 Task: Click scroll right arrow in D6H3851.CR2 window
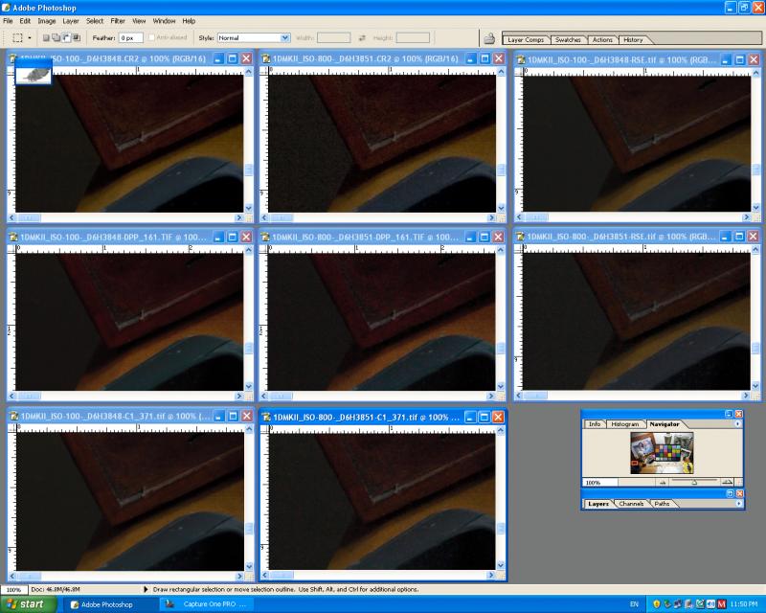click(491, 217)
